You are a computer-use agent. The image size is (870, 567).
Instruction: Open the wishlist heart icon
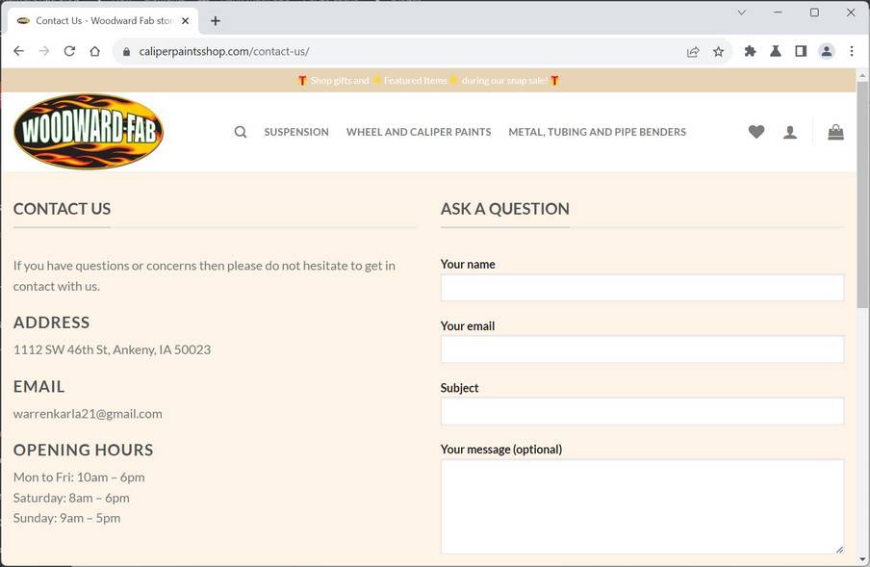click(756, 132)
